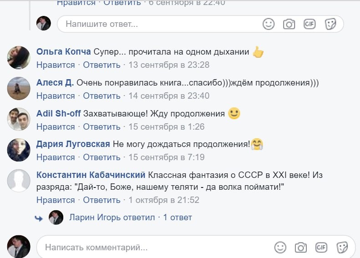This screenshot has width=360, height=258.
Task: Reply to Алеся Д.'s comment
Action: 101,96
